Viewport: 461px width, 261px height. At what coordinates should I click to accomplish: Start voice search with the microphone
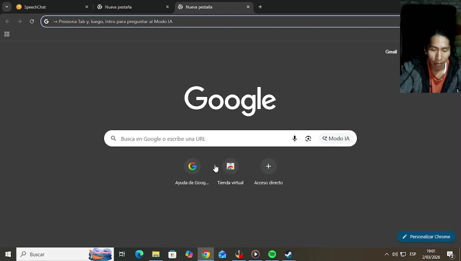tap(295, 138)
